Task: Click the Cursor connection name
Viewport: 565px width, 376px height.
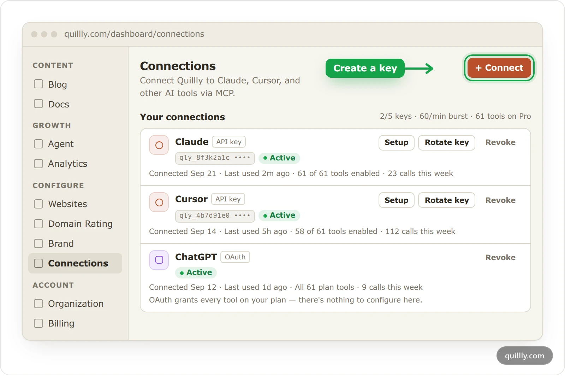Action: [x=191, y=199]
